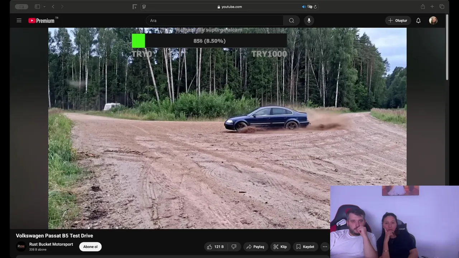Open the page menu icon in the address bar
459x258 pixels.
pos(144,6)
